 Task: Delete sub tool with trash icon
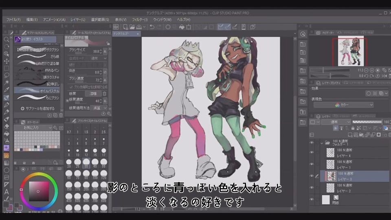click(x=61, y=115)
